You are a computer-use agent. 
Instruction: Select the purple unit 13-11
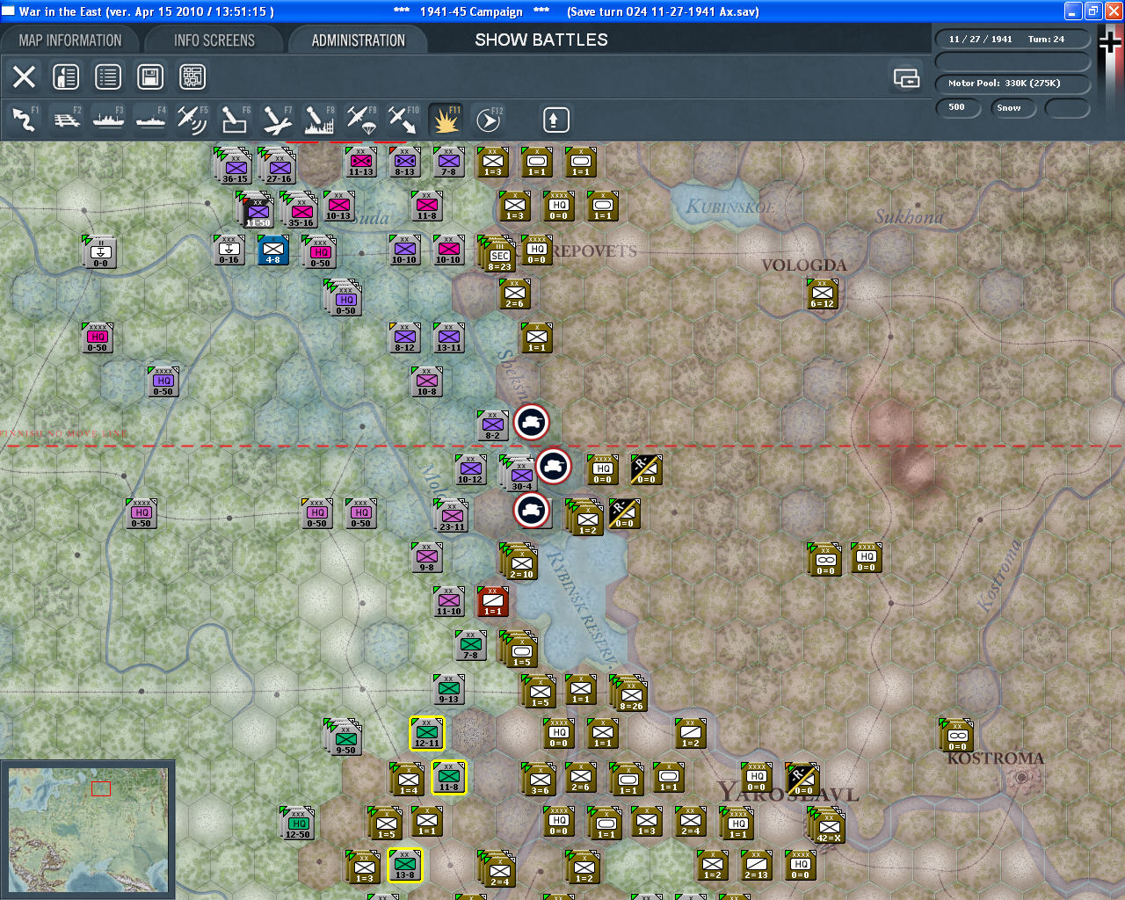click(x=449, y=338)
